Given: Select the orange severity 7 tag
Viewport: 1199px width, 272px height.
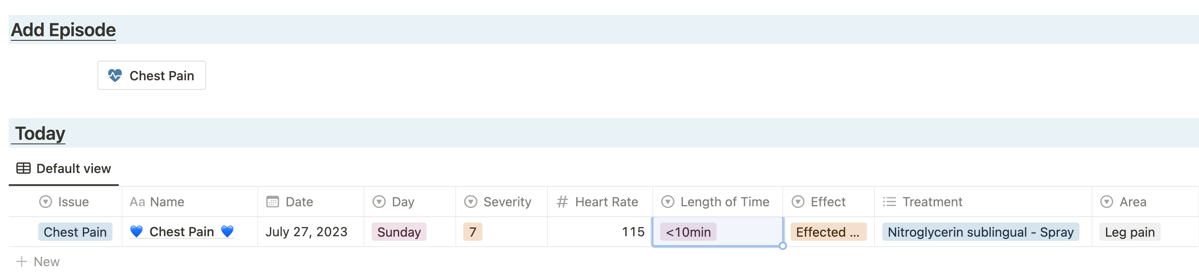Looking at the screenshot, I should (472, 232).
